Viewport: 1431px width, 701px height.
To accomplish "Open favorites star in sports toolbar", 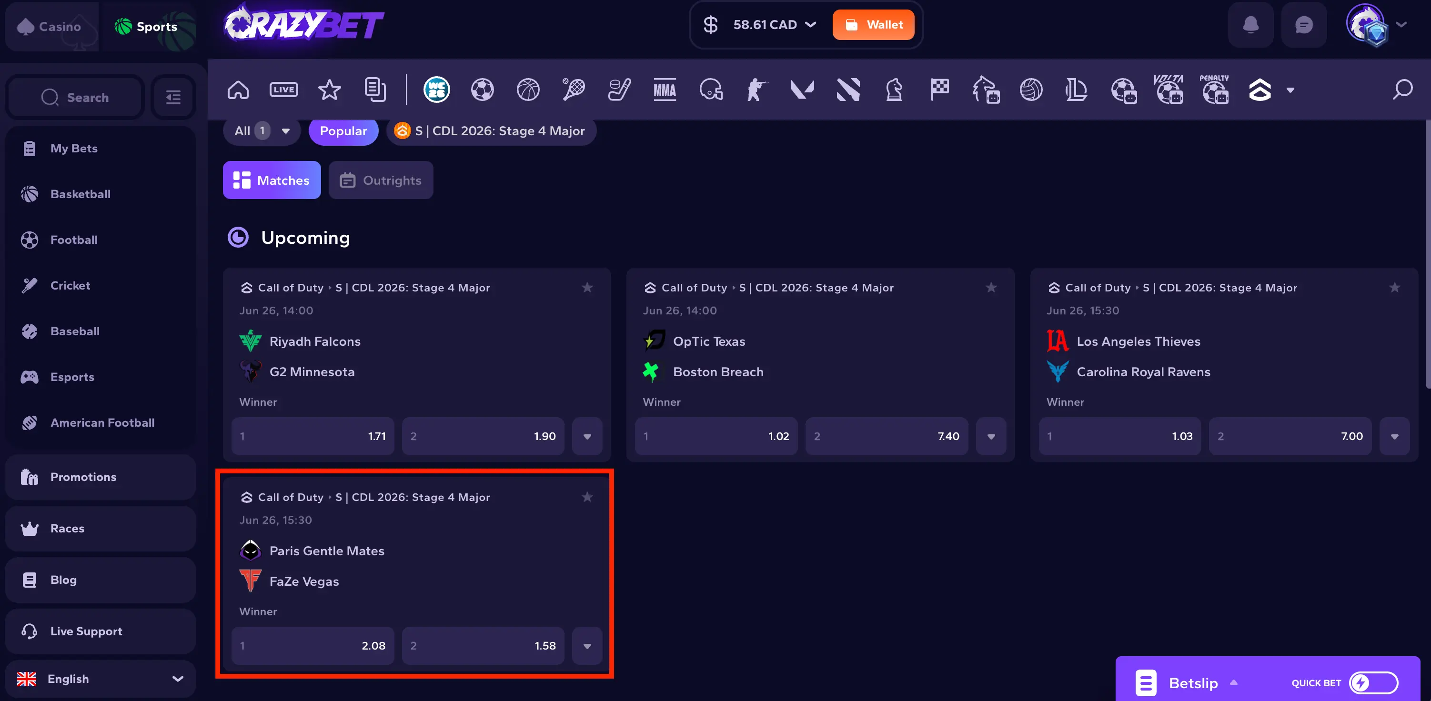I will (x=330, y=90).
